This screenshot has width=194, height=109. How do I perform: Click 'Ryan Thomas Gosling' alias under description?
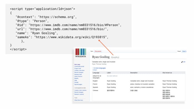coord(99,64)
